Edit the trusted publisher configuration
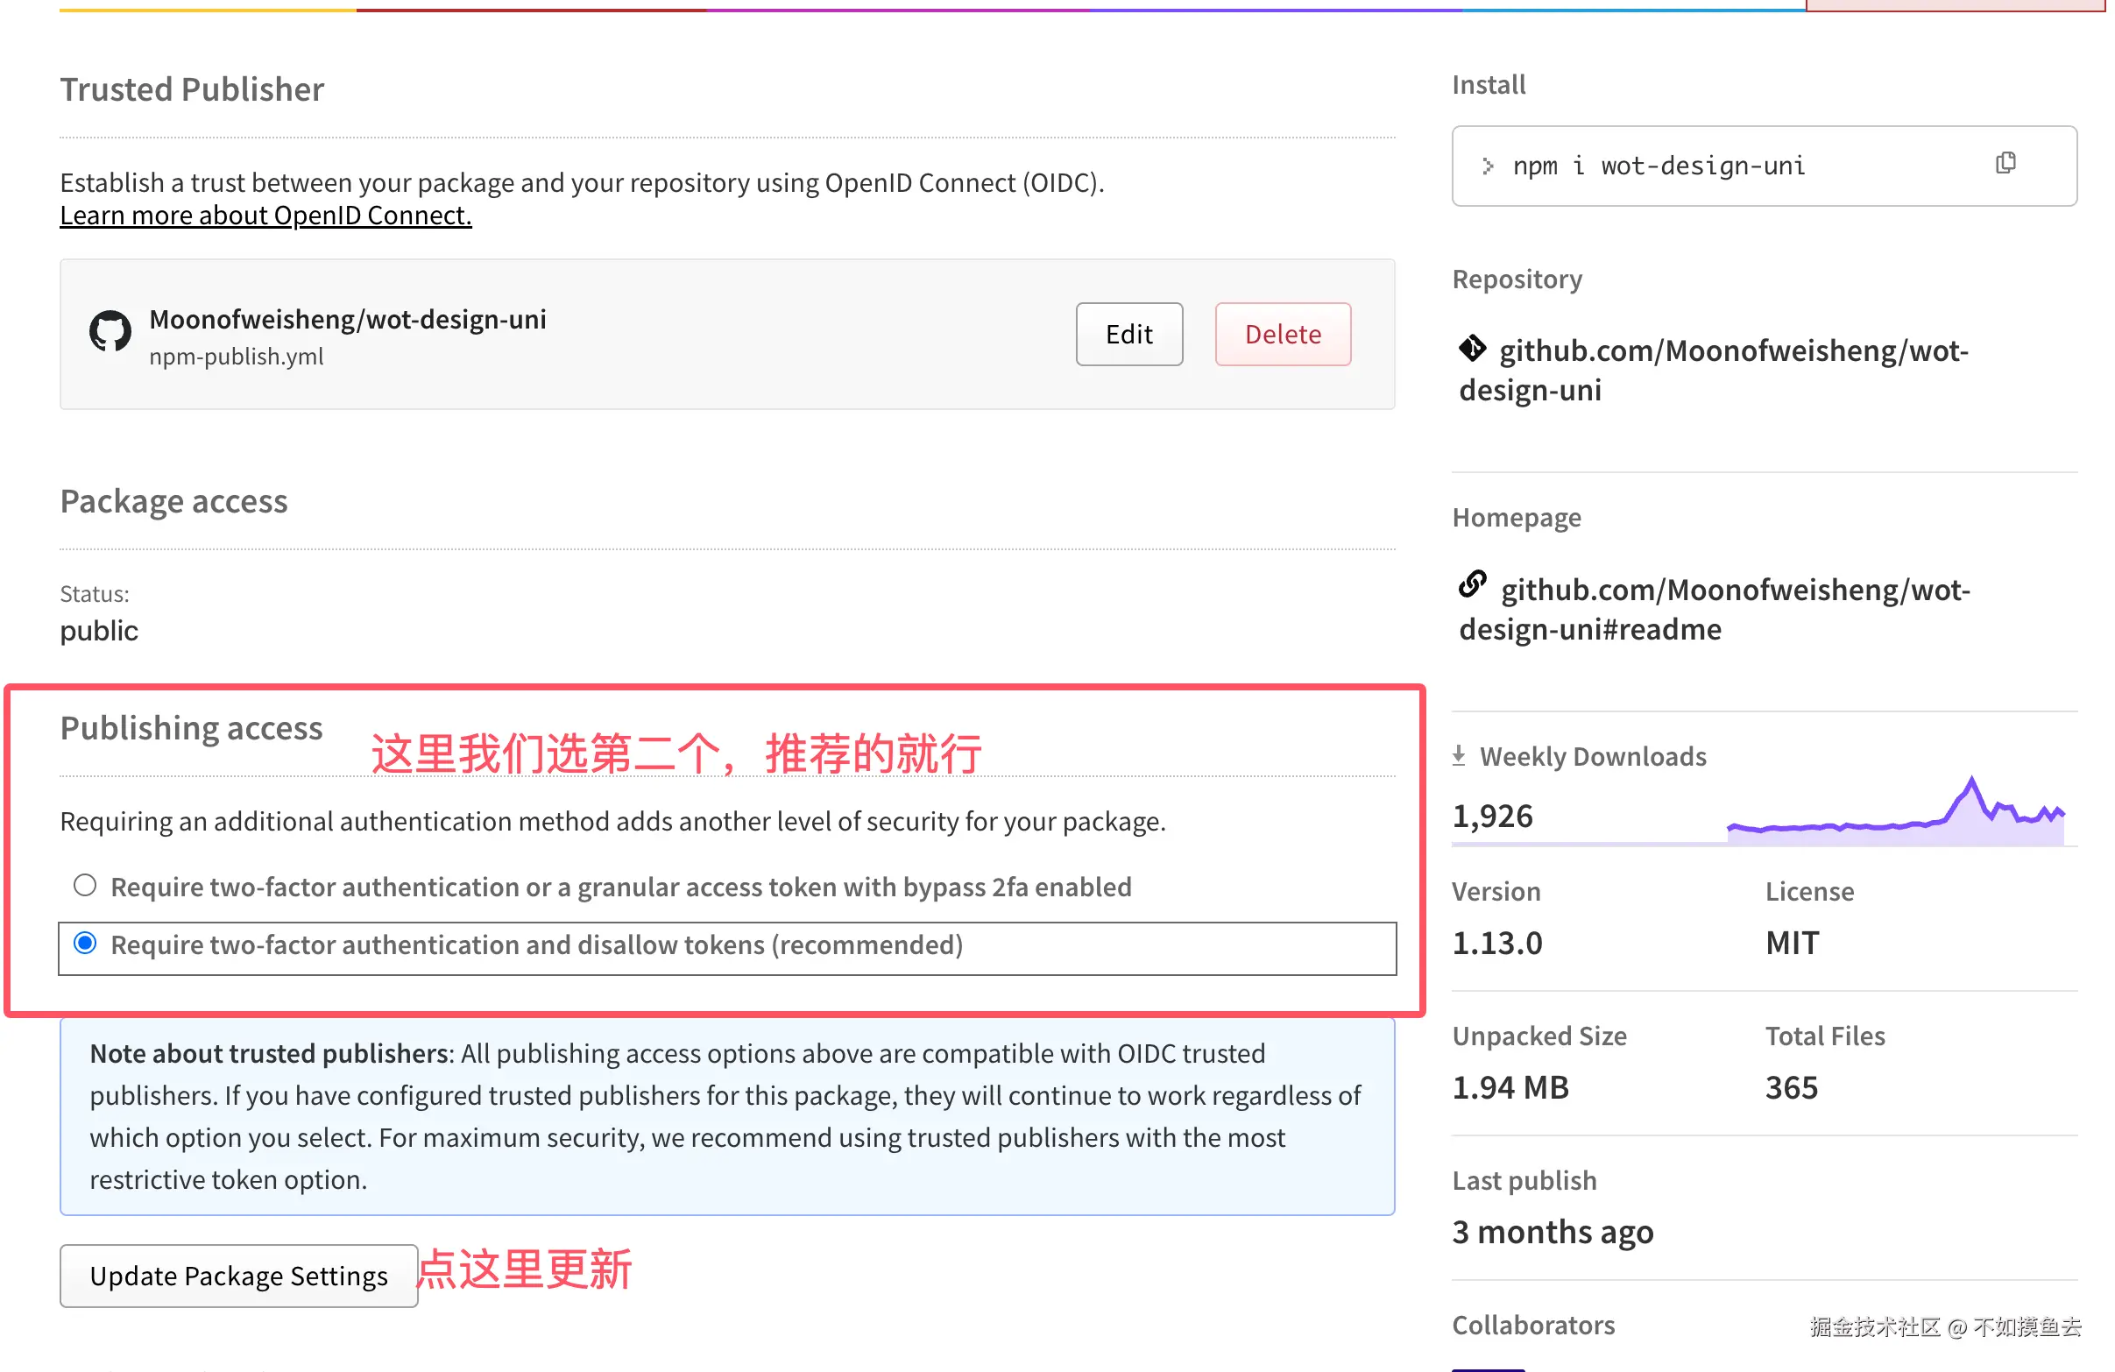 1128,334
